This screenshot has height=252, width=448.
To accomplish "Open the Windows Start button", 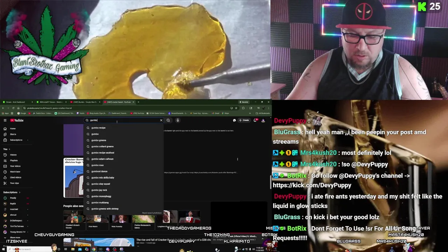I will (x=3, y=249).
